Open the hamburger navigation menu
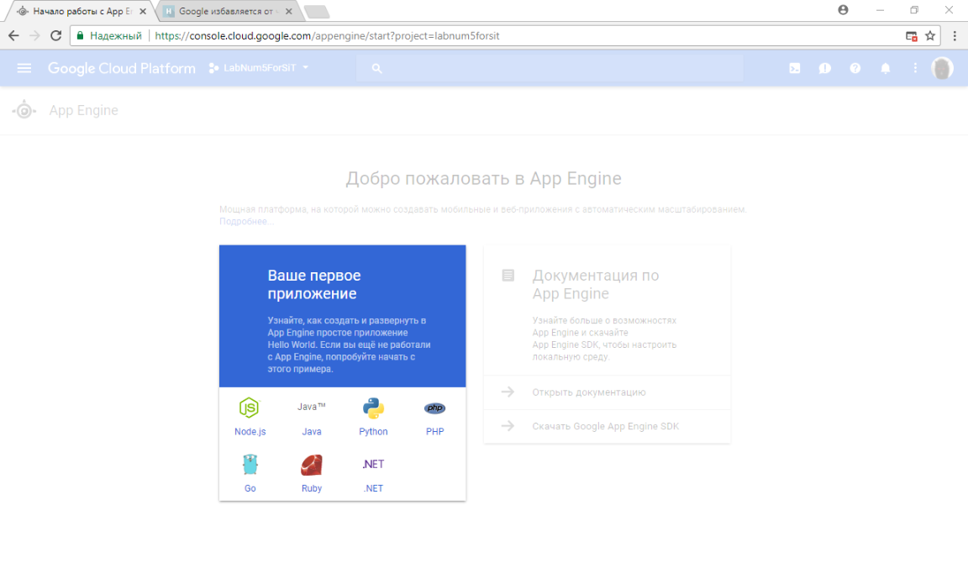 (x=24, y=68)
